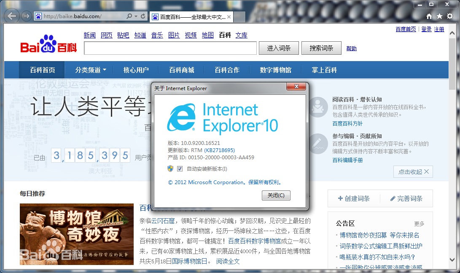The width and height of the screenshot is (460, 273).
Task: Click the 登录 link
Action: [426, 29]
